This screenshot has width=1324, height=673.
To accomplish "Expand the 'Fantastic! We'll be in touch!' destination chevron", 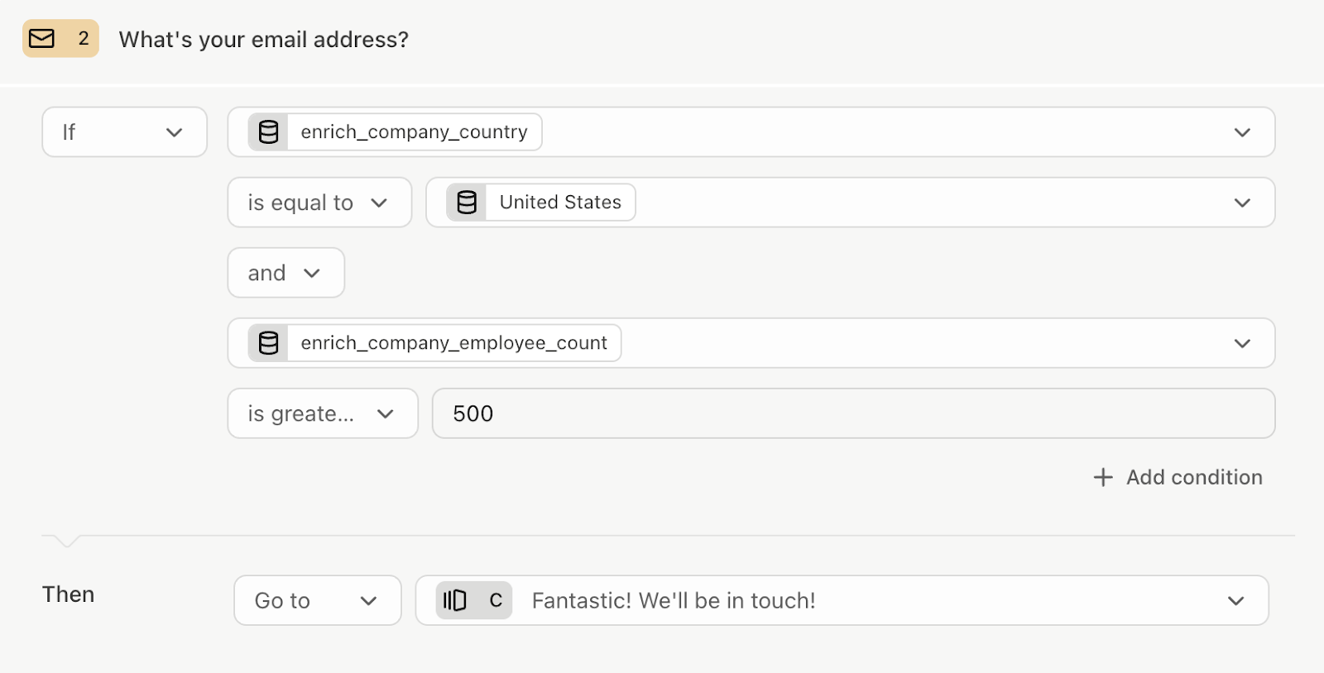I will 1235,601.
